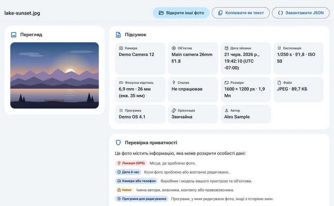Click the Demo Camera 12 value
Screen dimensions: 334x206
pos(136,55)
